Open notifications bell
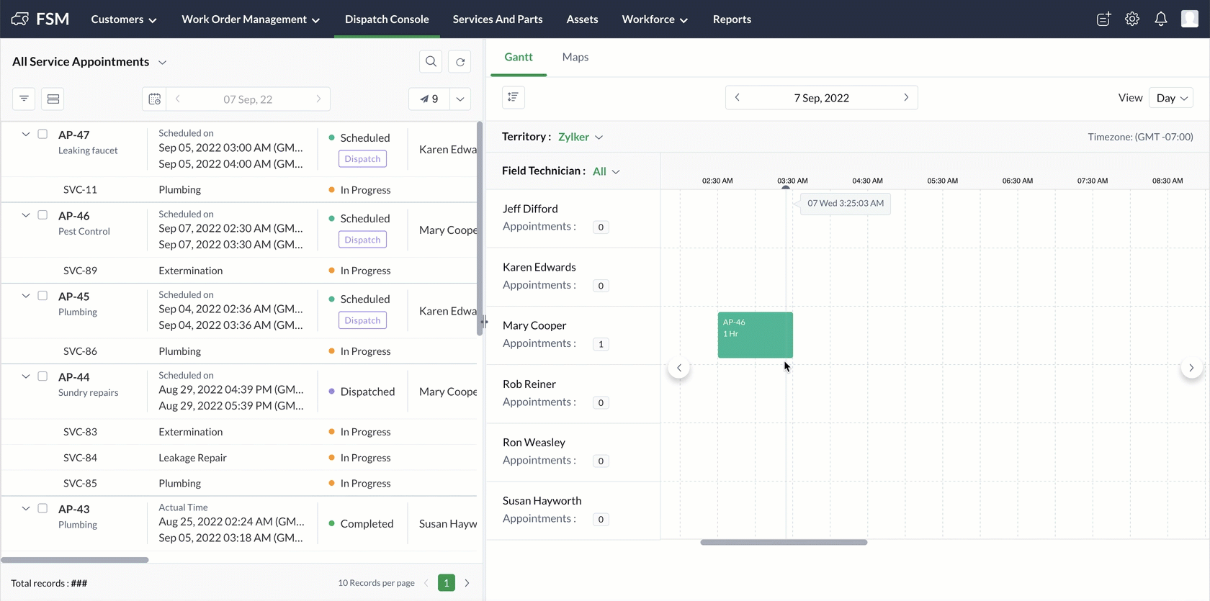The height and width of the screenshot is (601, 1210). (1161, 19)
